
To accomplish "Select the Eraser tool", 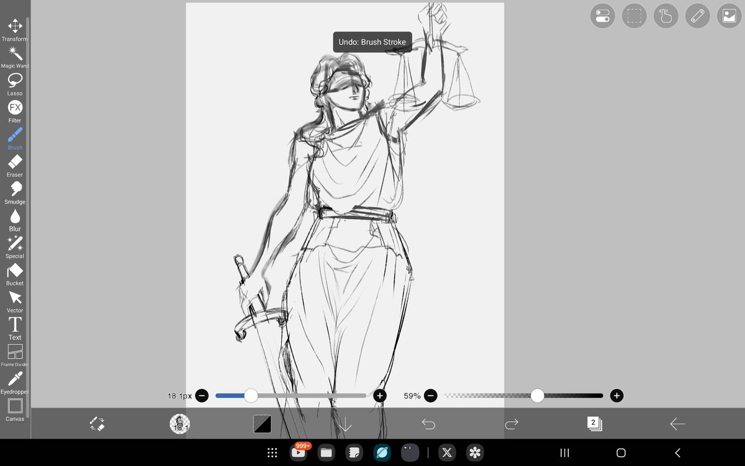I will 15,166.
